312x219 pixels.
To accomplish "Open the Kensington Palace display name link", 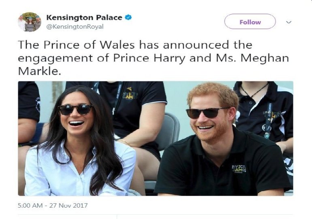I will 84,17.
